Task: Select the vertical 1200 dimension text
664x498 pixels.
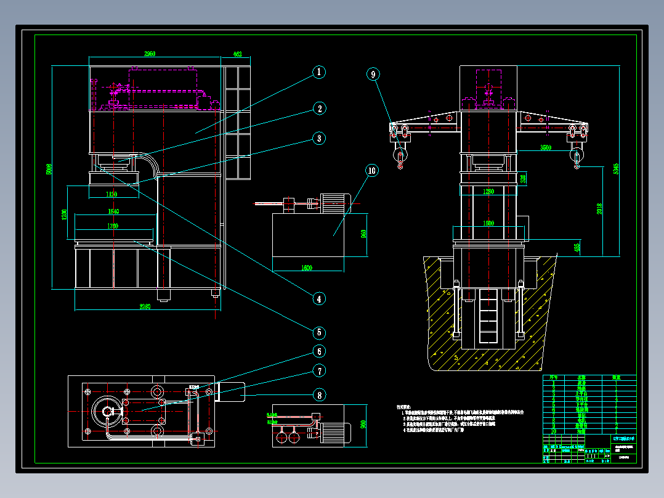Action: coord(64,214)
